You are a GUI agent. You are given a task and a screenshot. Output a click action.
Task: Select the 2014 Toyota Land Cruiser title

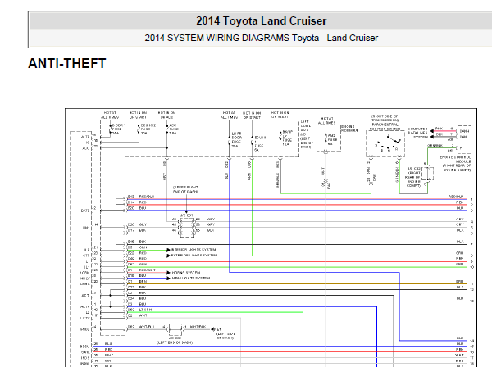point(261,21)
